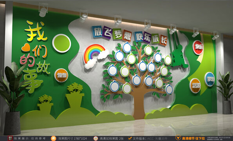Click the orange image icon beside 效果图尺寸
This screenshot has width=233, height=141.
pyautogui.click(x=54, y=139)
